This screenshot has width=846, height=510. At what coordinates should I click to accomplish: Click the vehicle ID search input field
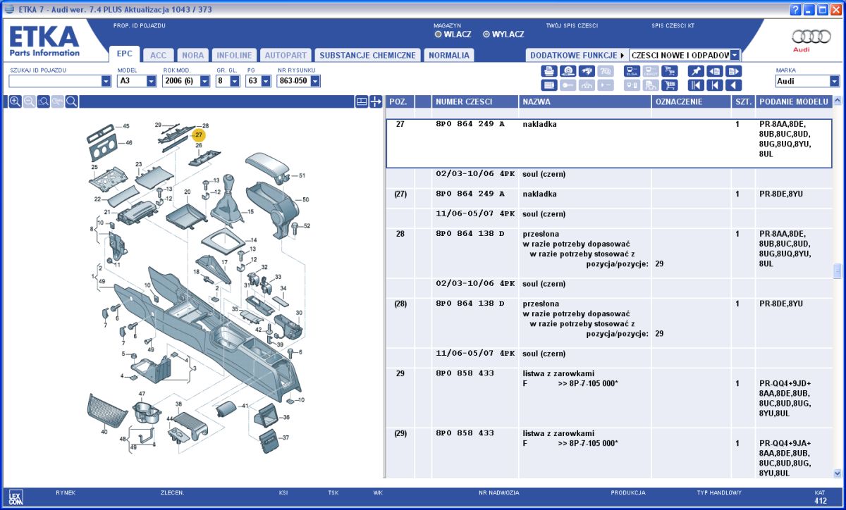coord(55,81)
